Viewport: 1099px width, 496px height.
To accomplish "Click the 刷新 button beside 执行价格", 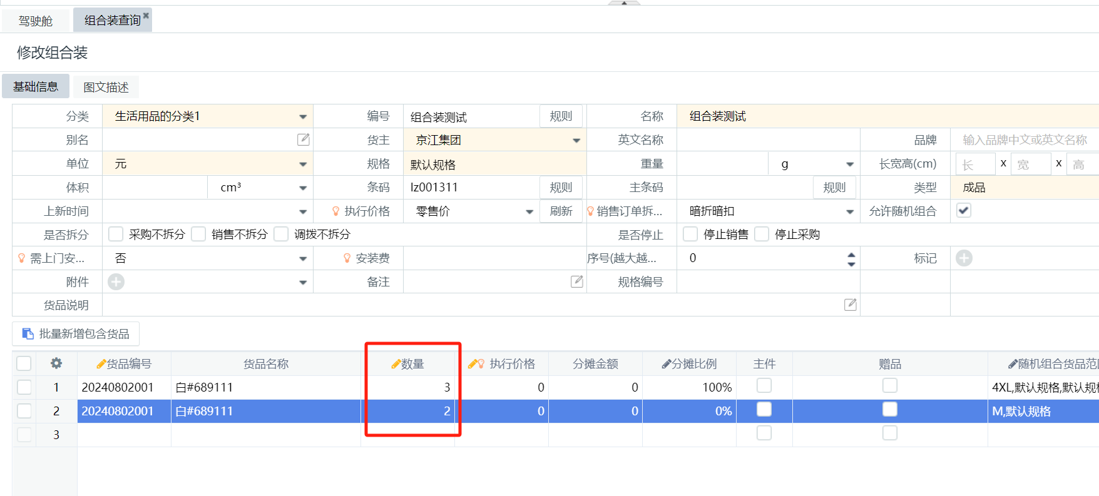I will tap(561, 211).
